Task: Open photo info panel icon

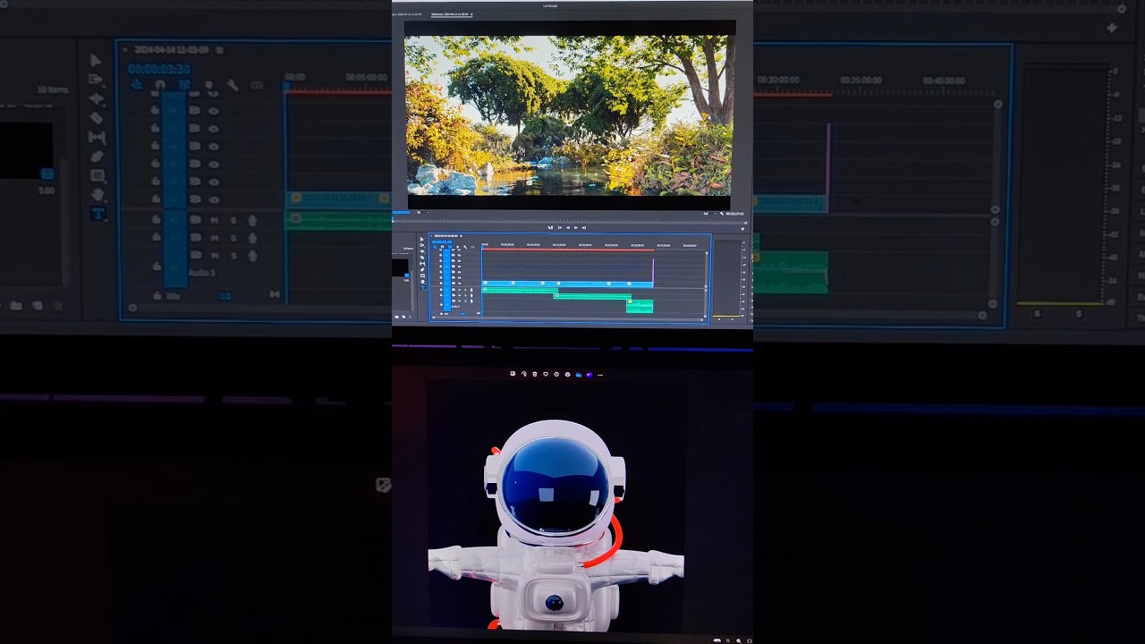Action: pos(556,374)
